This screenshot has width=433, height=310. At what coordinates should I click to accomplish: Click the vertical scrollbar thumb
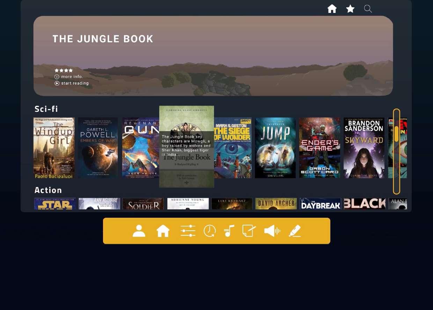[397, 134]
